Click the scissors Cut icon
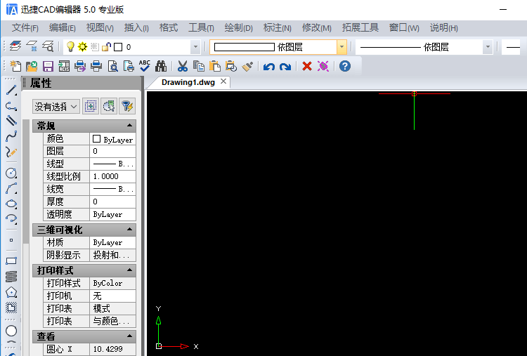This screenshot has width=527, height=356. tap(183, 66)
